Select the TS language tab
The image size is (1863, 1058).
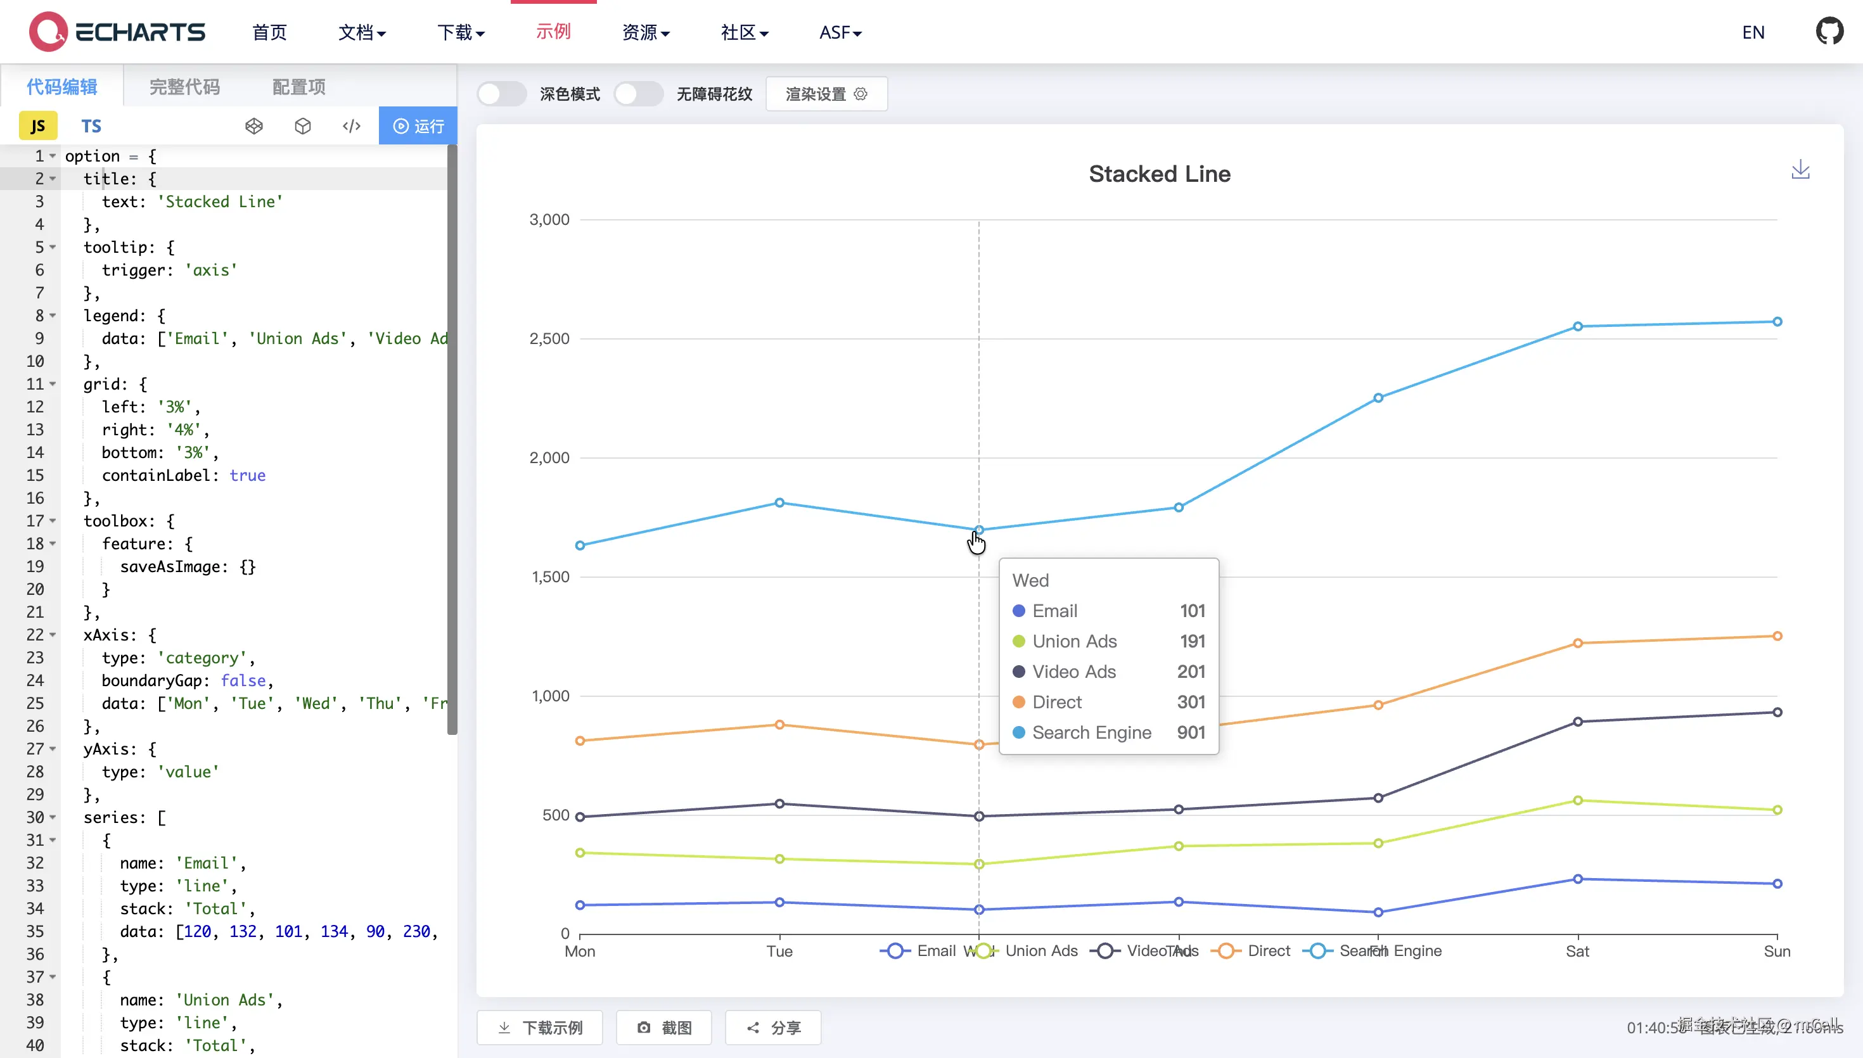pyautogui.click(x=91, y=127)
